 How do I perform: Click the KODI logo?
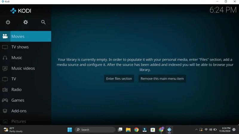pyautogui.click(x=21, y=11)
